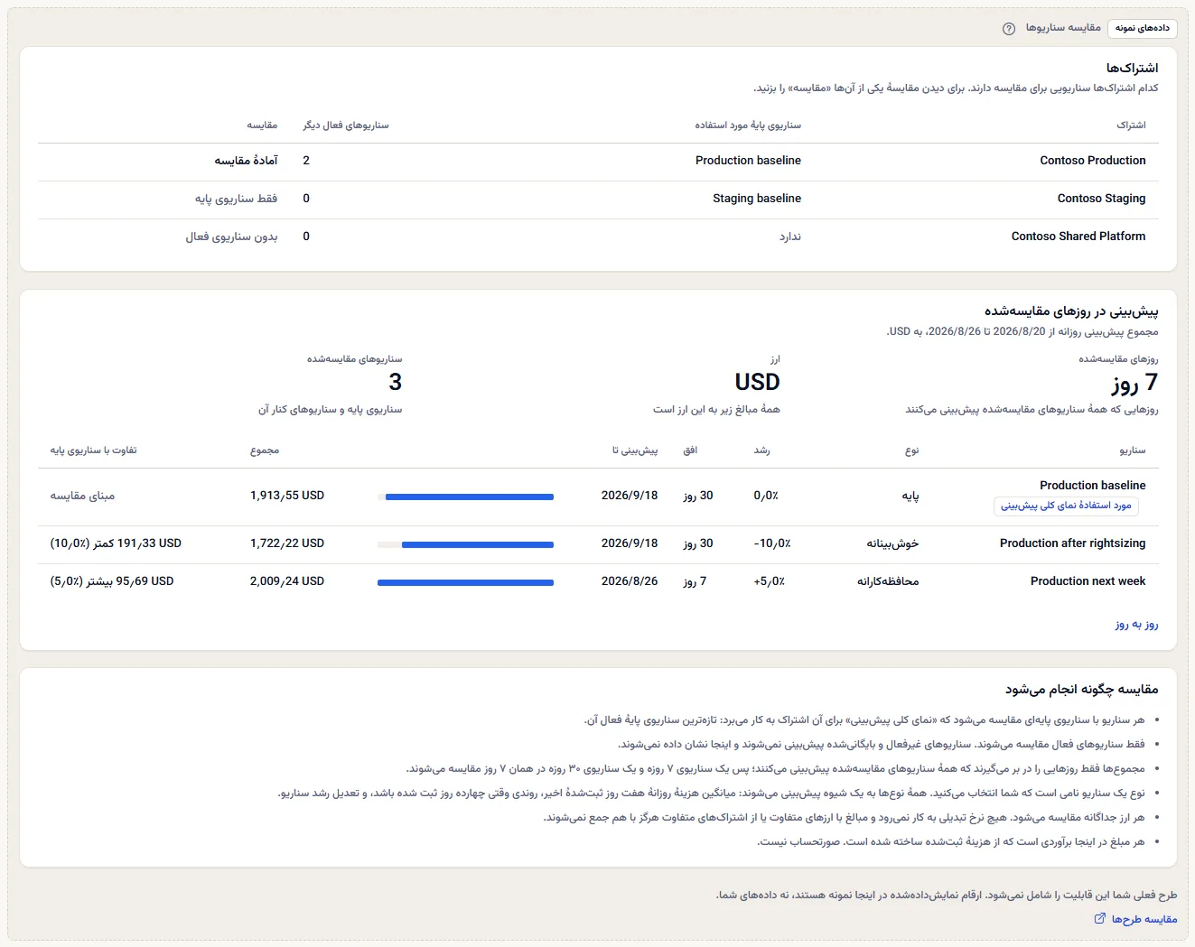This screenshot has width=1195, height=947.
Task: Click the forecast bar in the Production after rightsizing row
Action: point(465,544)
